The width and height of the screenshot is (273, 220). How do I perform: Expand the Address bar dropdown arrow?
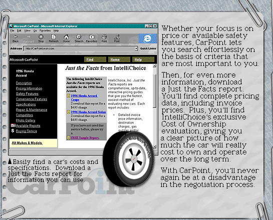click(136, 48)
